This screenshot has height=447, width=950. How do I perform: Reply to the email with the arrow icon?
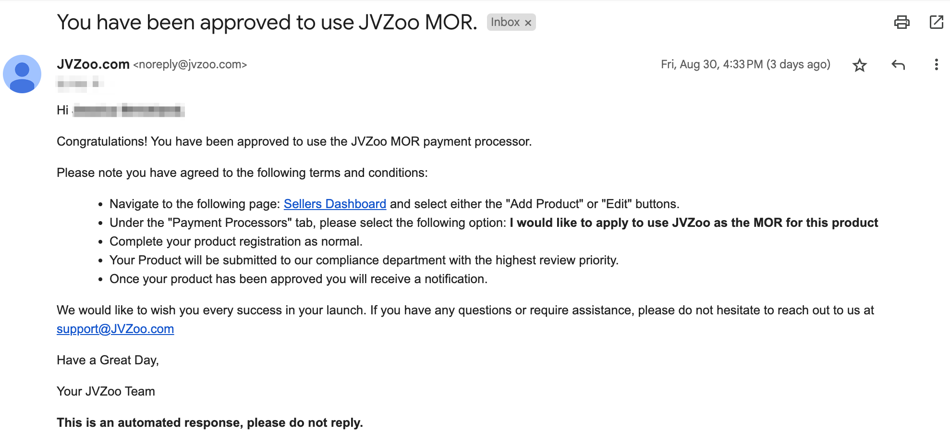tap(898, 65)
